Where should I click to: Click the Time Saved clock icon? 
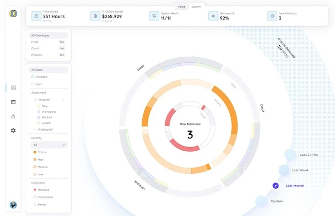[36, 16]
